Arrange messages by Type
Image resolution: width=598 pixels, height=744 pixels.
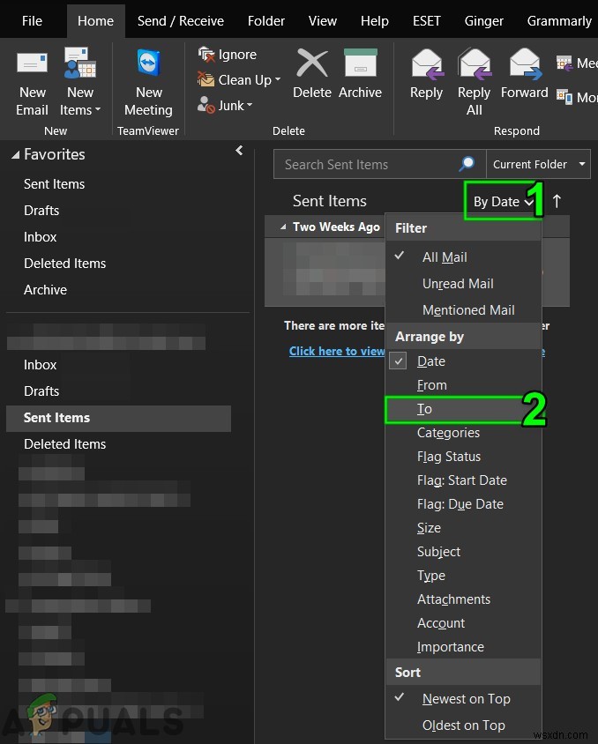pos(463,575)
